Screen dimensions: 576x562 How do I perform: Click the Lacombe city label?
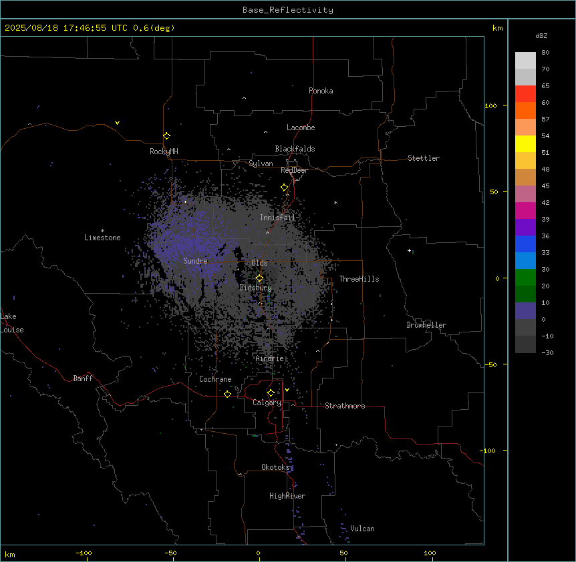tap(301, 127)
